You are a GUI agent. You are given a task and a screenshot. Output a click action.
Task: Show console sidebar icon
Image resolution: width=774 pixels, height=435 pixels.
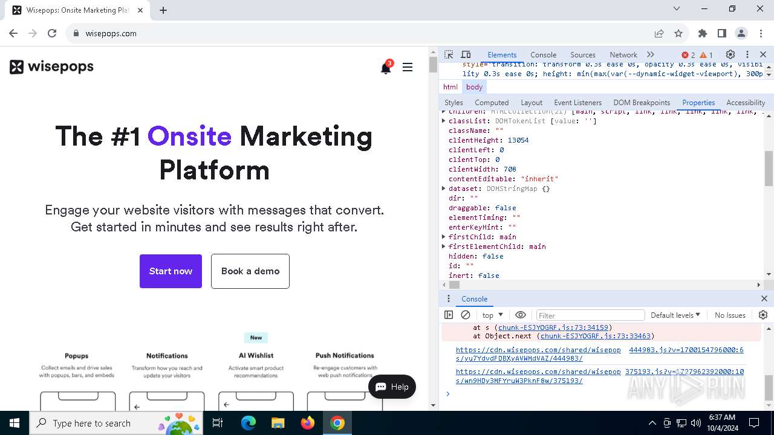point(449,315)
